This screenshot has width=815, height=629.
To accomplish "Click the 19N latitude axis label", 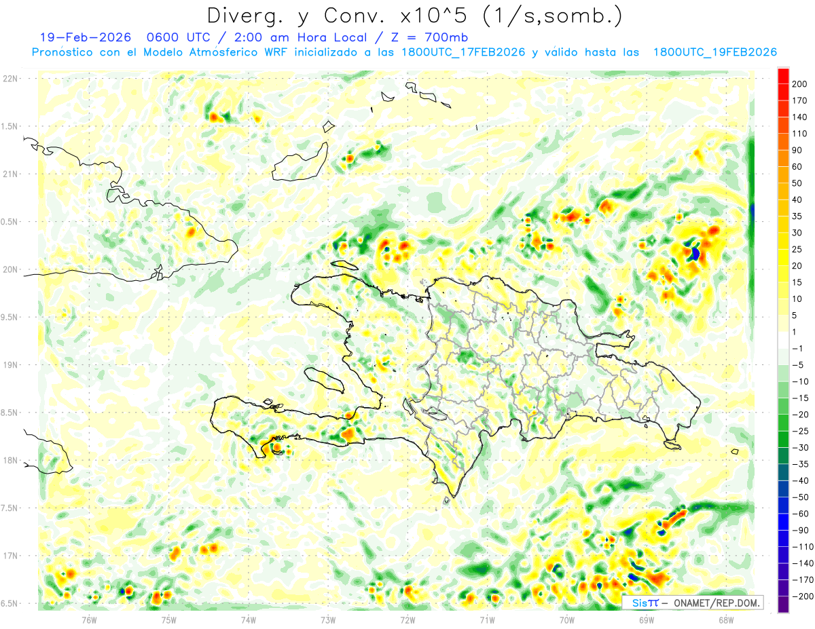I will (x=10, y=365).
